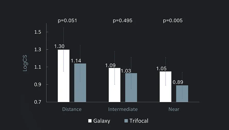The width and height of the screenshot is (229, 130).
Task: Click the Trifocal legend label
Action: [x=139, y=121]
